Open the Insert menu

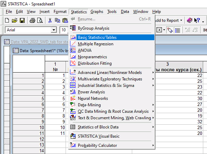click(44, 12)
